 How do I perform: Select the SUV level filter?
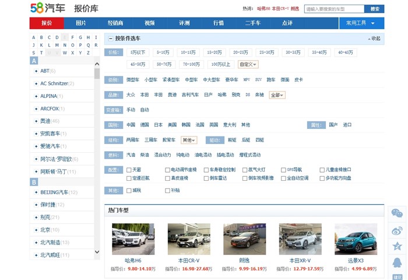(258, 79)
